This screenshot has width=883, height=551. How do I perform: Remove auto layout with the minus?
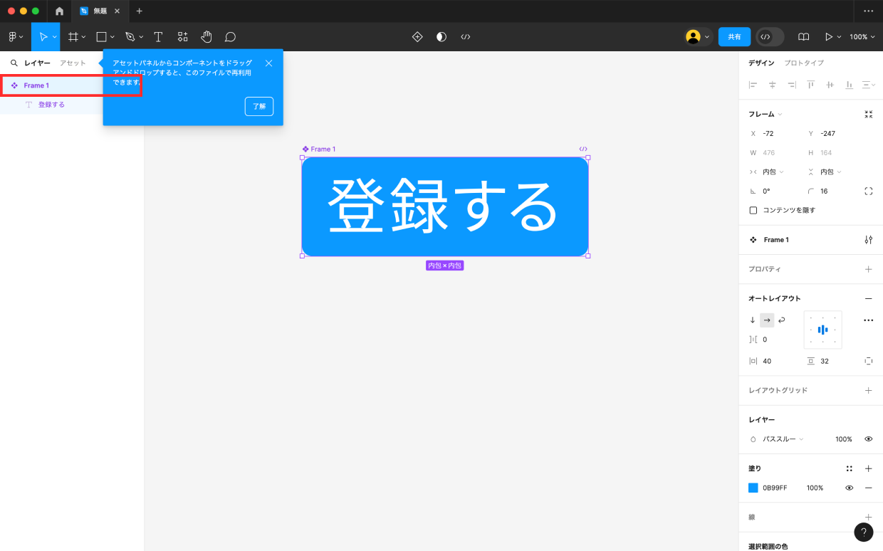coord(868,298)
